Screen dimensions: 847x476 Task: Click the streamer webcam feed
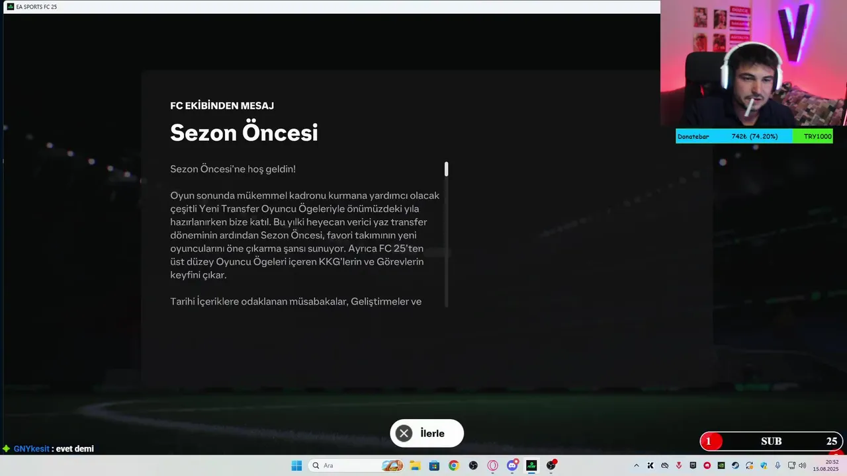[754, 63]
